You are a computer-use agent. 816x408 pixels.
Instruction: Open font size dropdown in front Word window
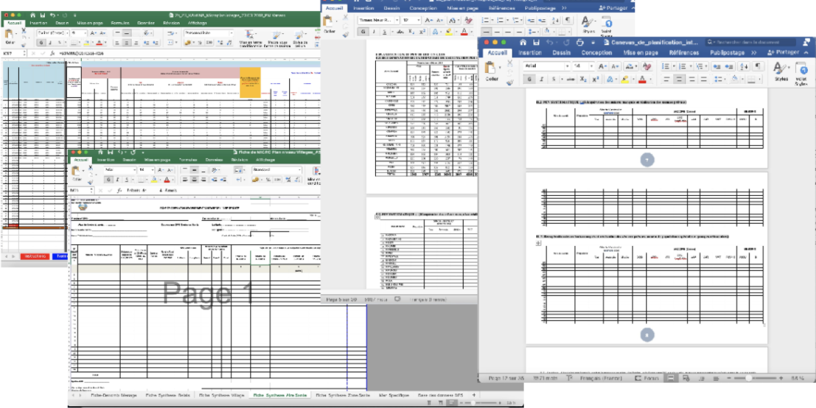click(592, 66)
